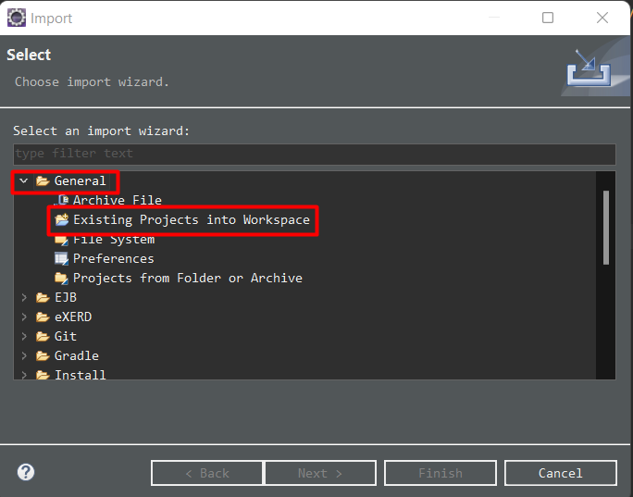Click the Finish button

441,473
